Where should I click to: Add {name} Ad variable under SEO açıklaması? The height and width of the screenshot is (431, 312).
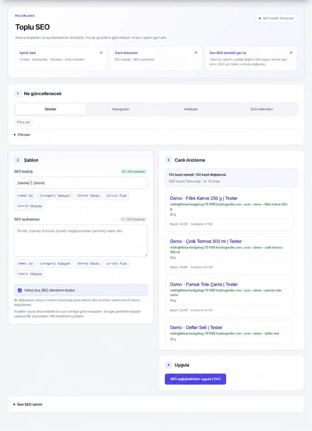[25, 264]
